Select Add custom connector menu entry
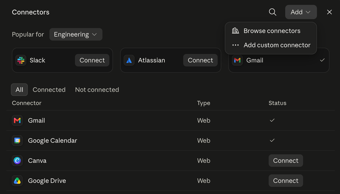Image resolution: width=340 pixels, height=194 pixels. click(271, 45)
